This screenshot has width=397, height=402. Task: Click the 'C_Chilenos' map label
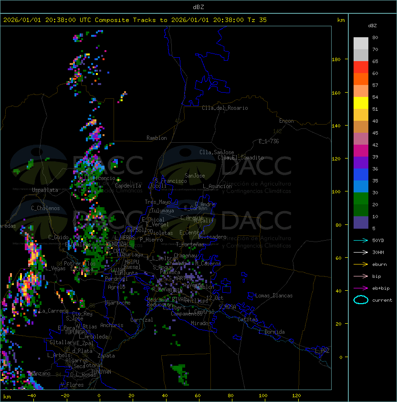tap(45, 208)
